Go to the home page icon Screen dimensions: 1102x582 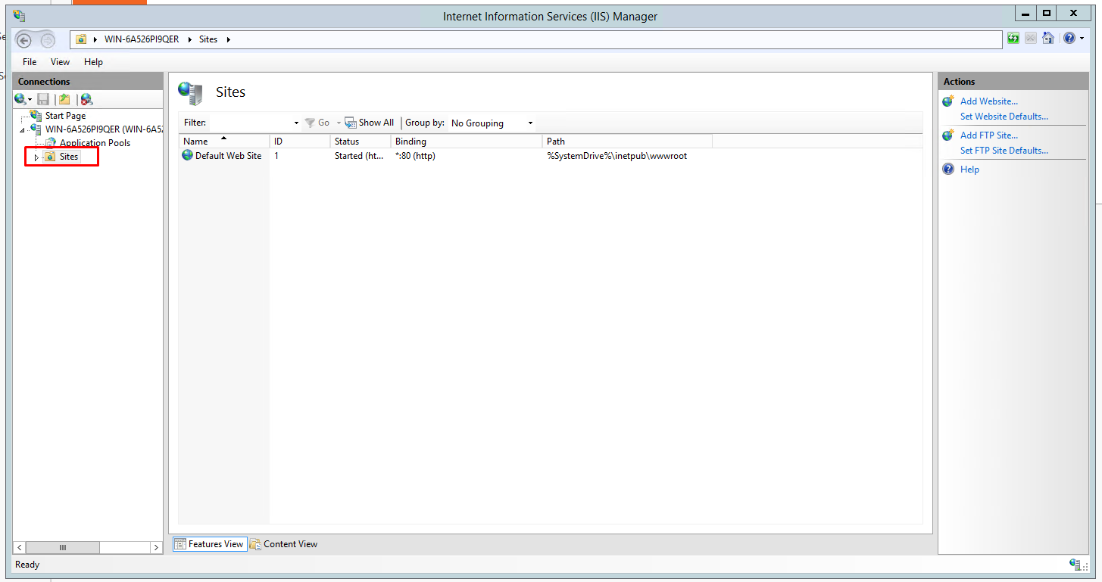[1048, 39]
